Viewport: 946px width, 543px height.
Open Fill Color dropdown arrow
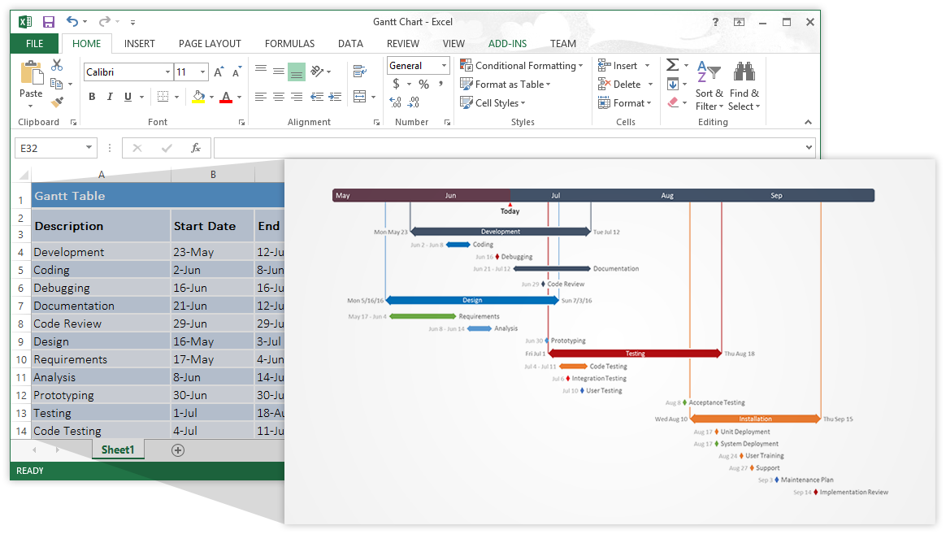click(x=212, y=97)
